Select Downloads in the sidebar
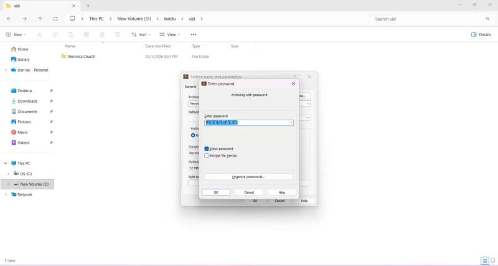This screenshot has height=266, width=498. [x=27, y=101]
